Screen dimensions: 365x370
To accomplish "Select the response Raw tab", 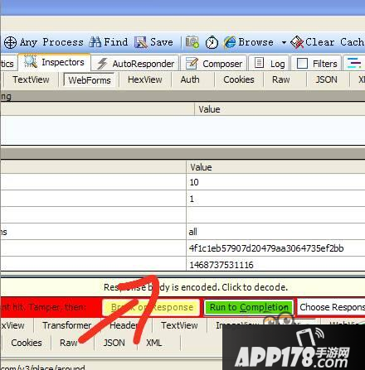I will pyautogui.click(x=69, y=343).
